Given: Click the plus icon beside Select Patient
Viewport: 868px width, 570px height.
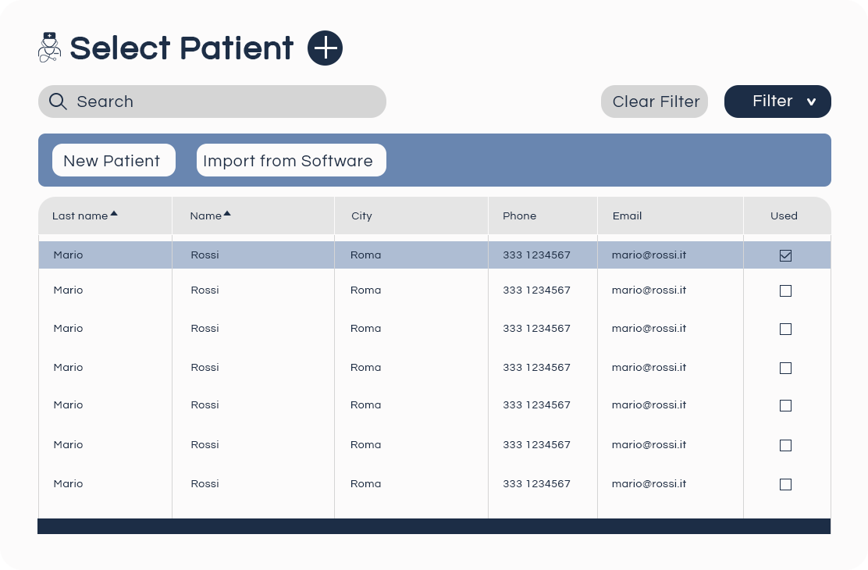Looking at the screenshot, I should pos(325,48).
